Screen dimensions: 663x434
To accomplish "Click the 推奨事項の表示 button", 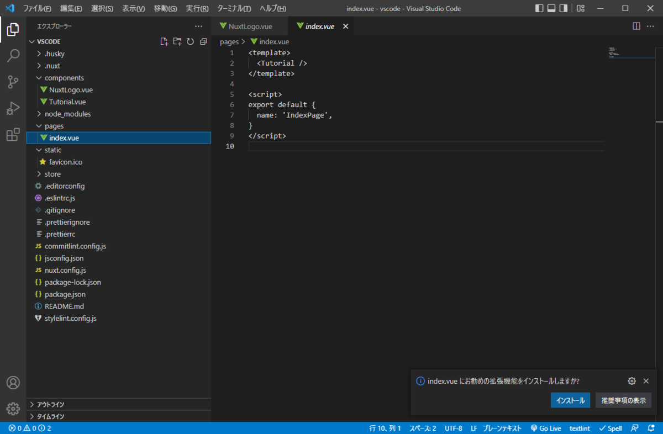I will [x=623, y=400].
